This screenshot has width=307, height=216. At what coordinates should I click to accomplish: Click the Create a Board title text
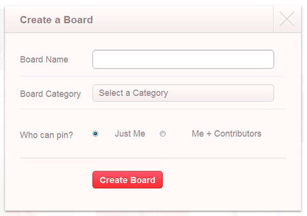56,20
